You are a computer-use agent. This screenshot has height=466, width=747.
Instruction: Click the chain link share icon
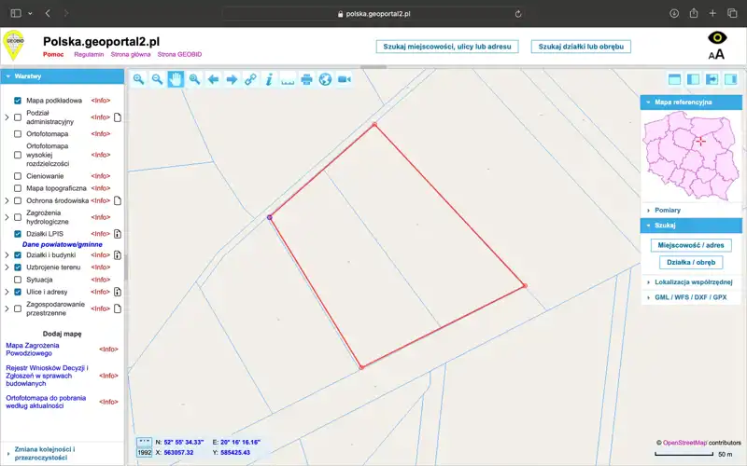pos(250,79)
